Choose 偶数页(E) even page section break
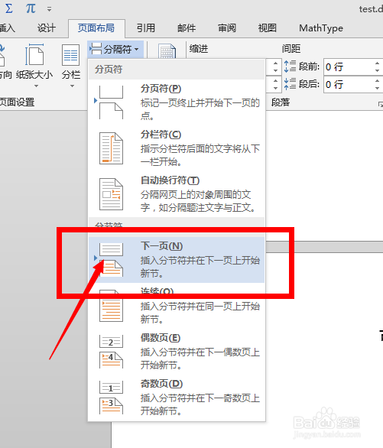This screenshot has width=383, height=448. [177, 352]
